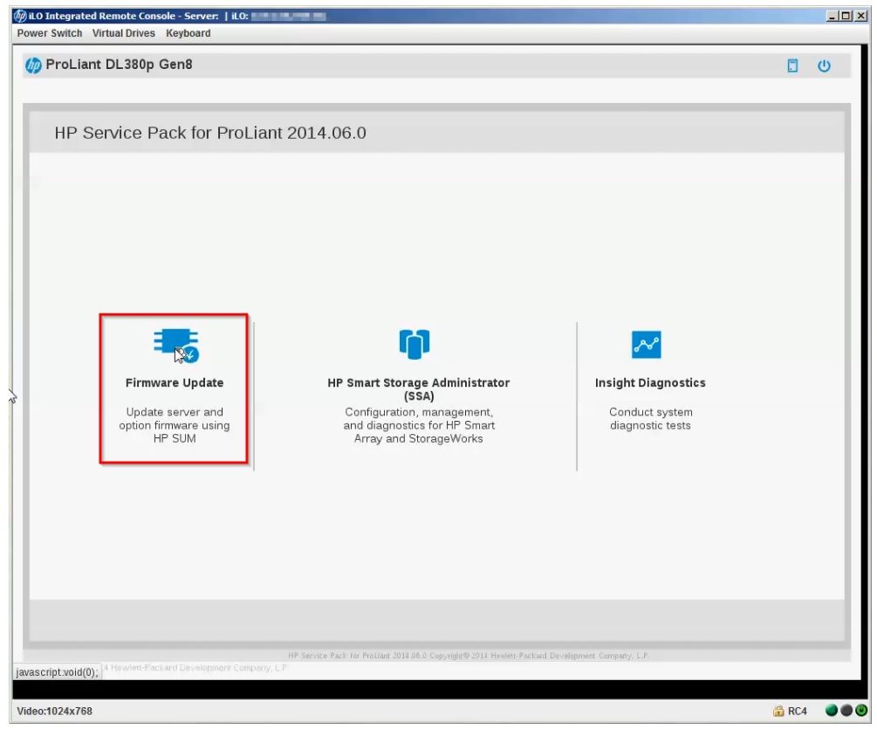Launch the Insight Diagnostics title link
Viewport: 877px width, 729px height.
[650, 382]
